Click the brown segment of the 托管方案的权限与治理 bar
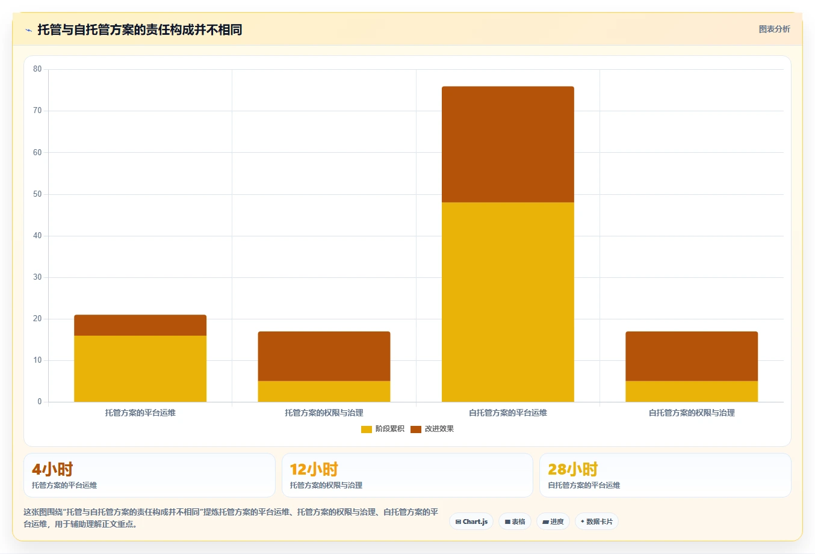This screenshot has height=554, width=815. [x=324, y=356]
